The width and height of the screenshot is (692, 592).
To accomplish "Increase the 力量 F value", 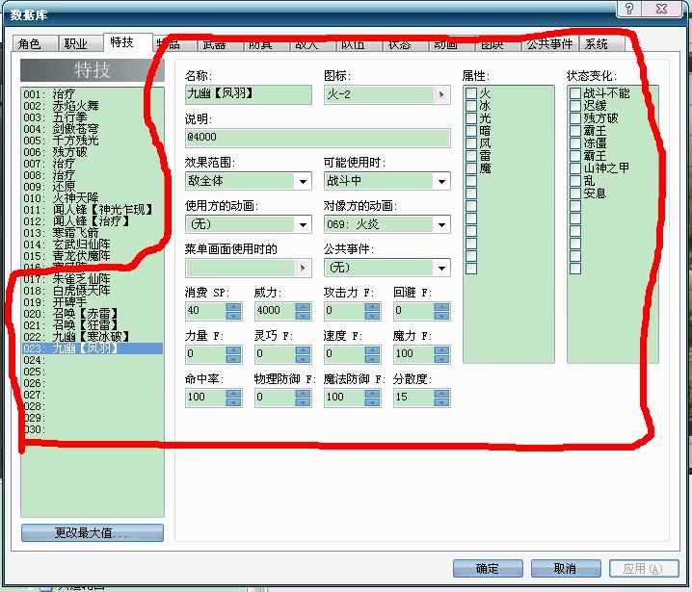I will (233, 350).
